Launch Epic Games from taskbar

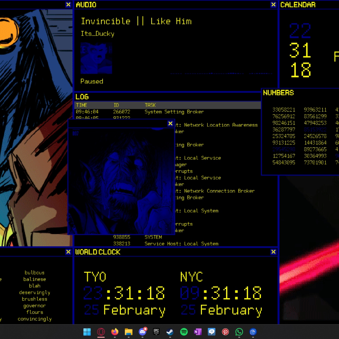click(x=156, y=332)
